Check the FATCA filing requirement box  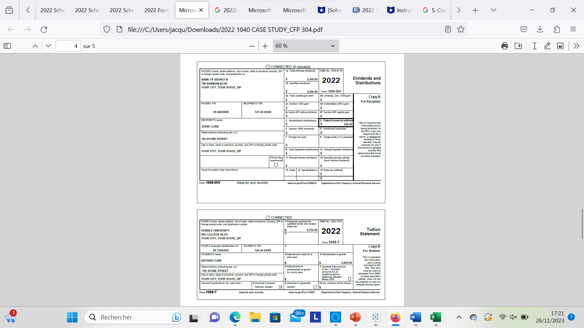(x=276, y=165)
